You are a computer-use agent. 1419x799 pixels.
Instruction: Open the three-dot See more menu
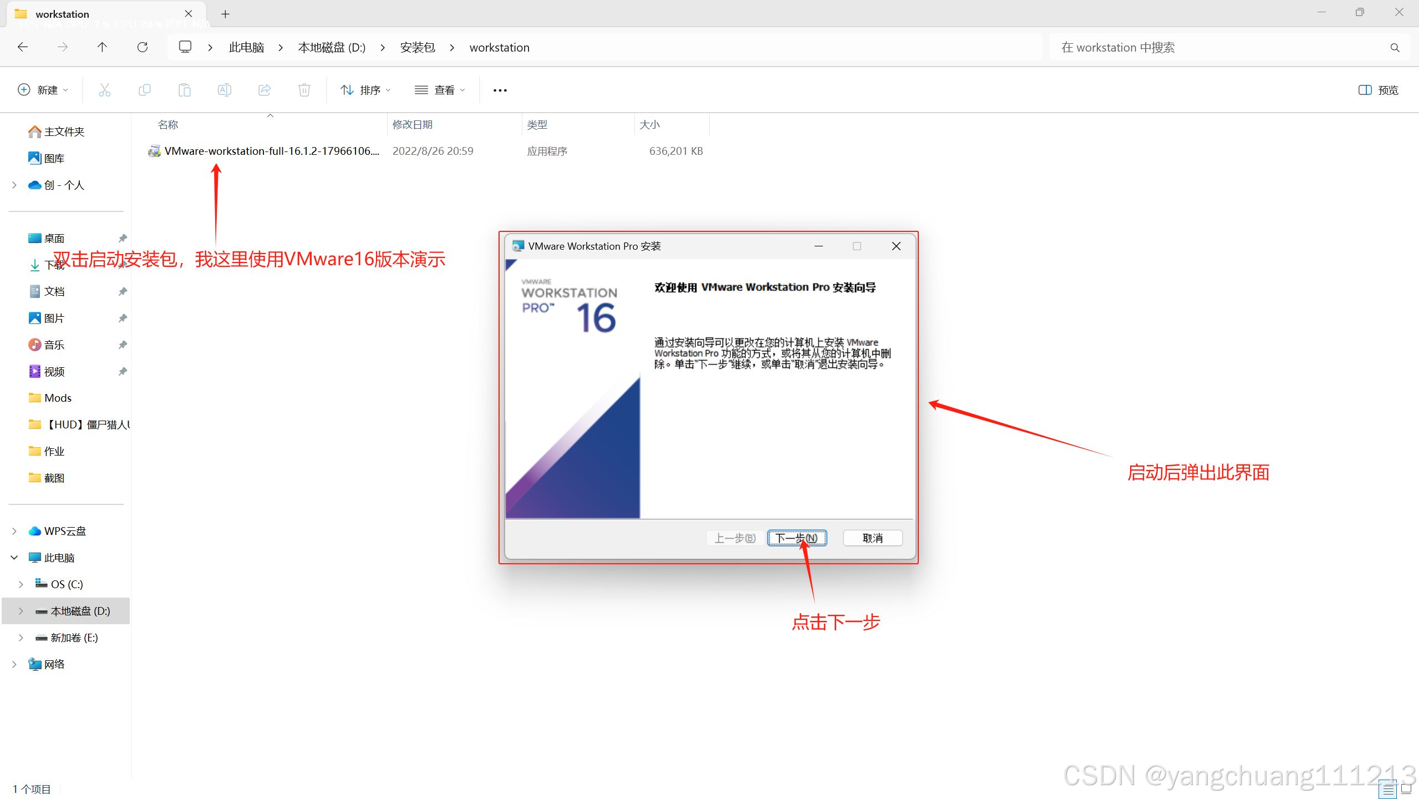(500, 90)
